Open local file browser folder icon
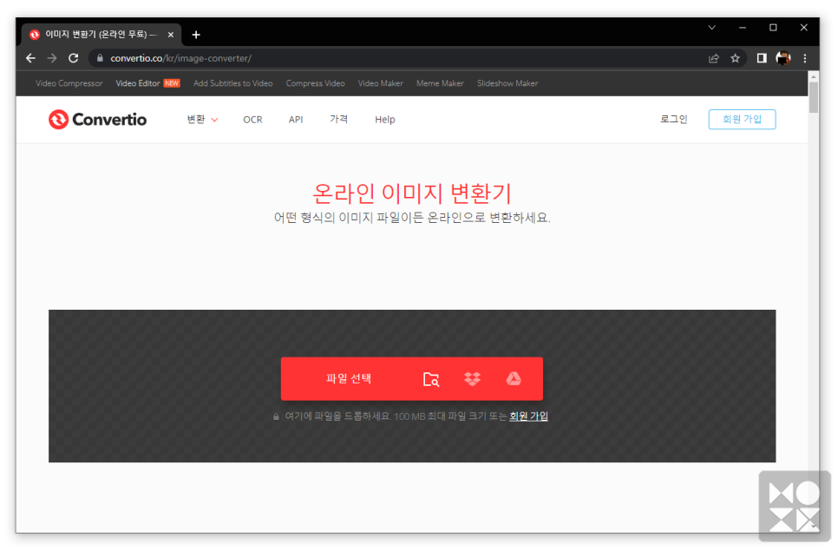Screen dimensions: 838x550 (431, 379)
